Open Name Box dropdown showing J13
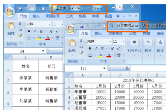Viewport: 166px width, 110px height. tap(104, 68)
